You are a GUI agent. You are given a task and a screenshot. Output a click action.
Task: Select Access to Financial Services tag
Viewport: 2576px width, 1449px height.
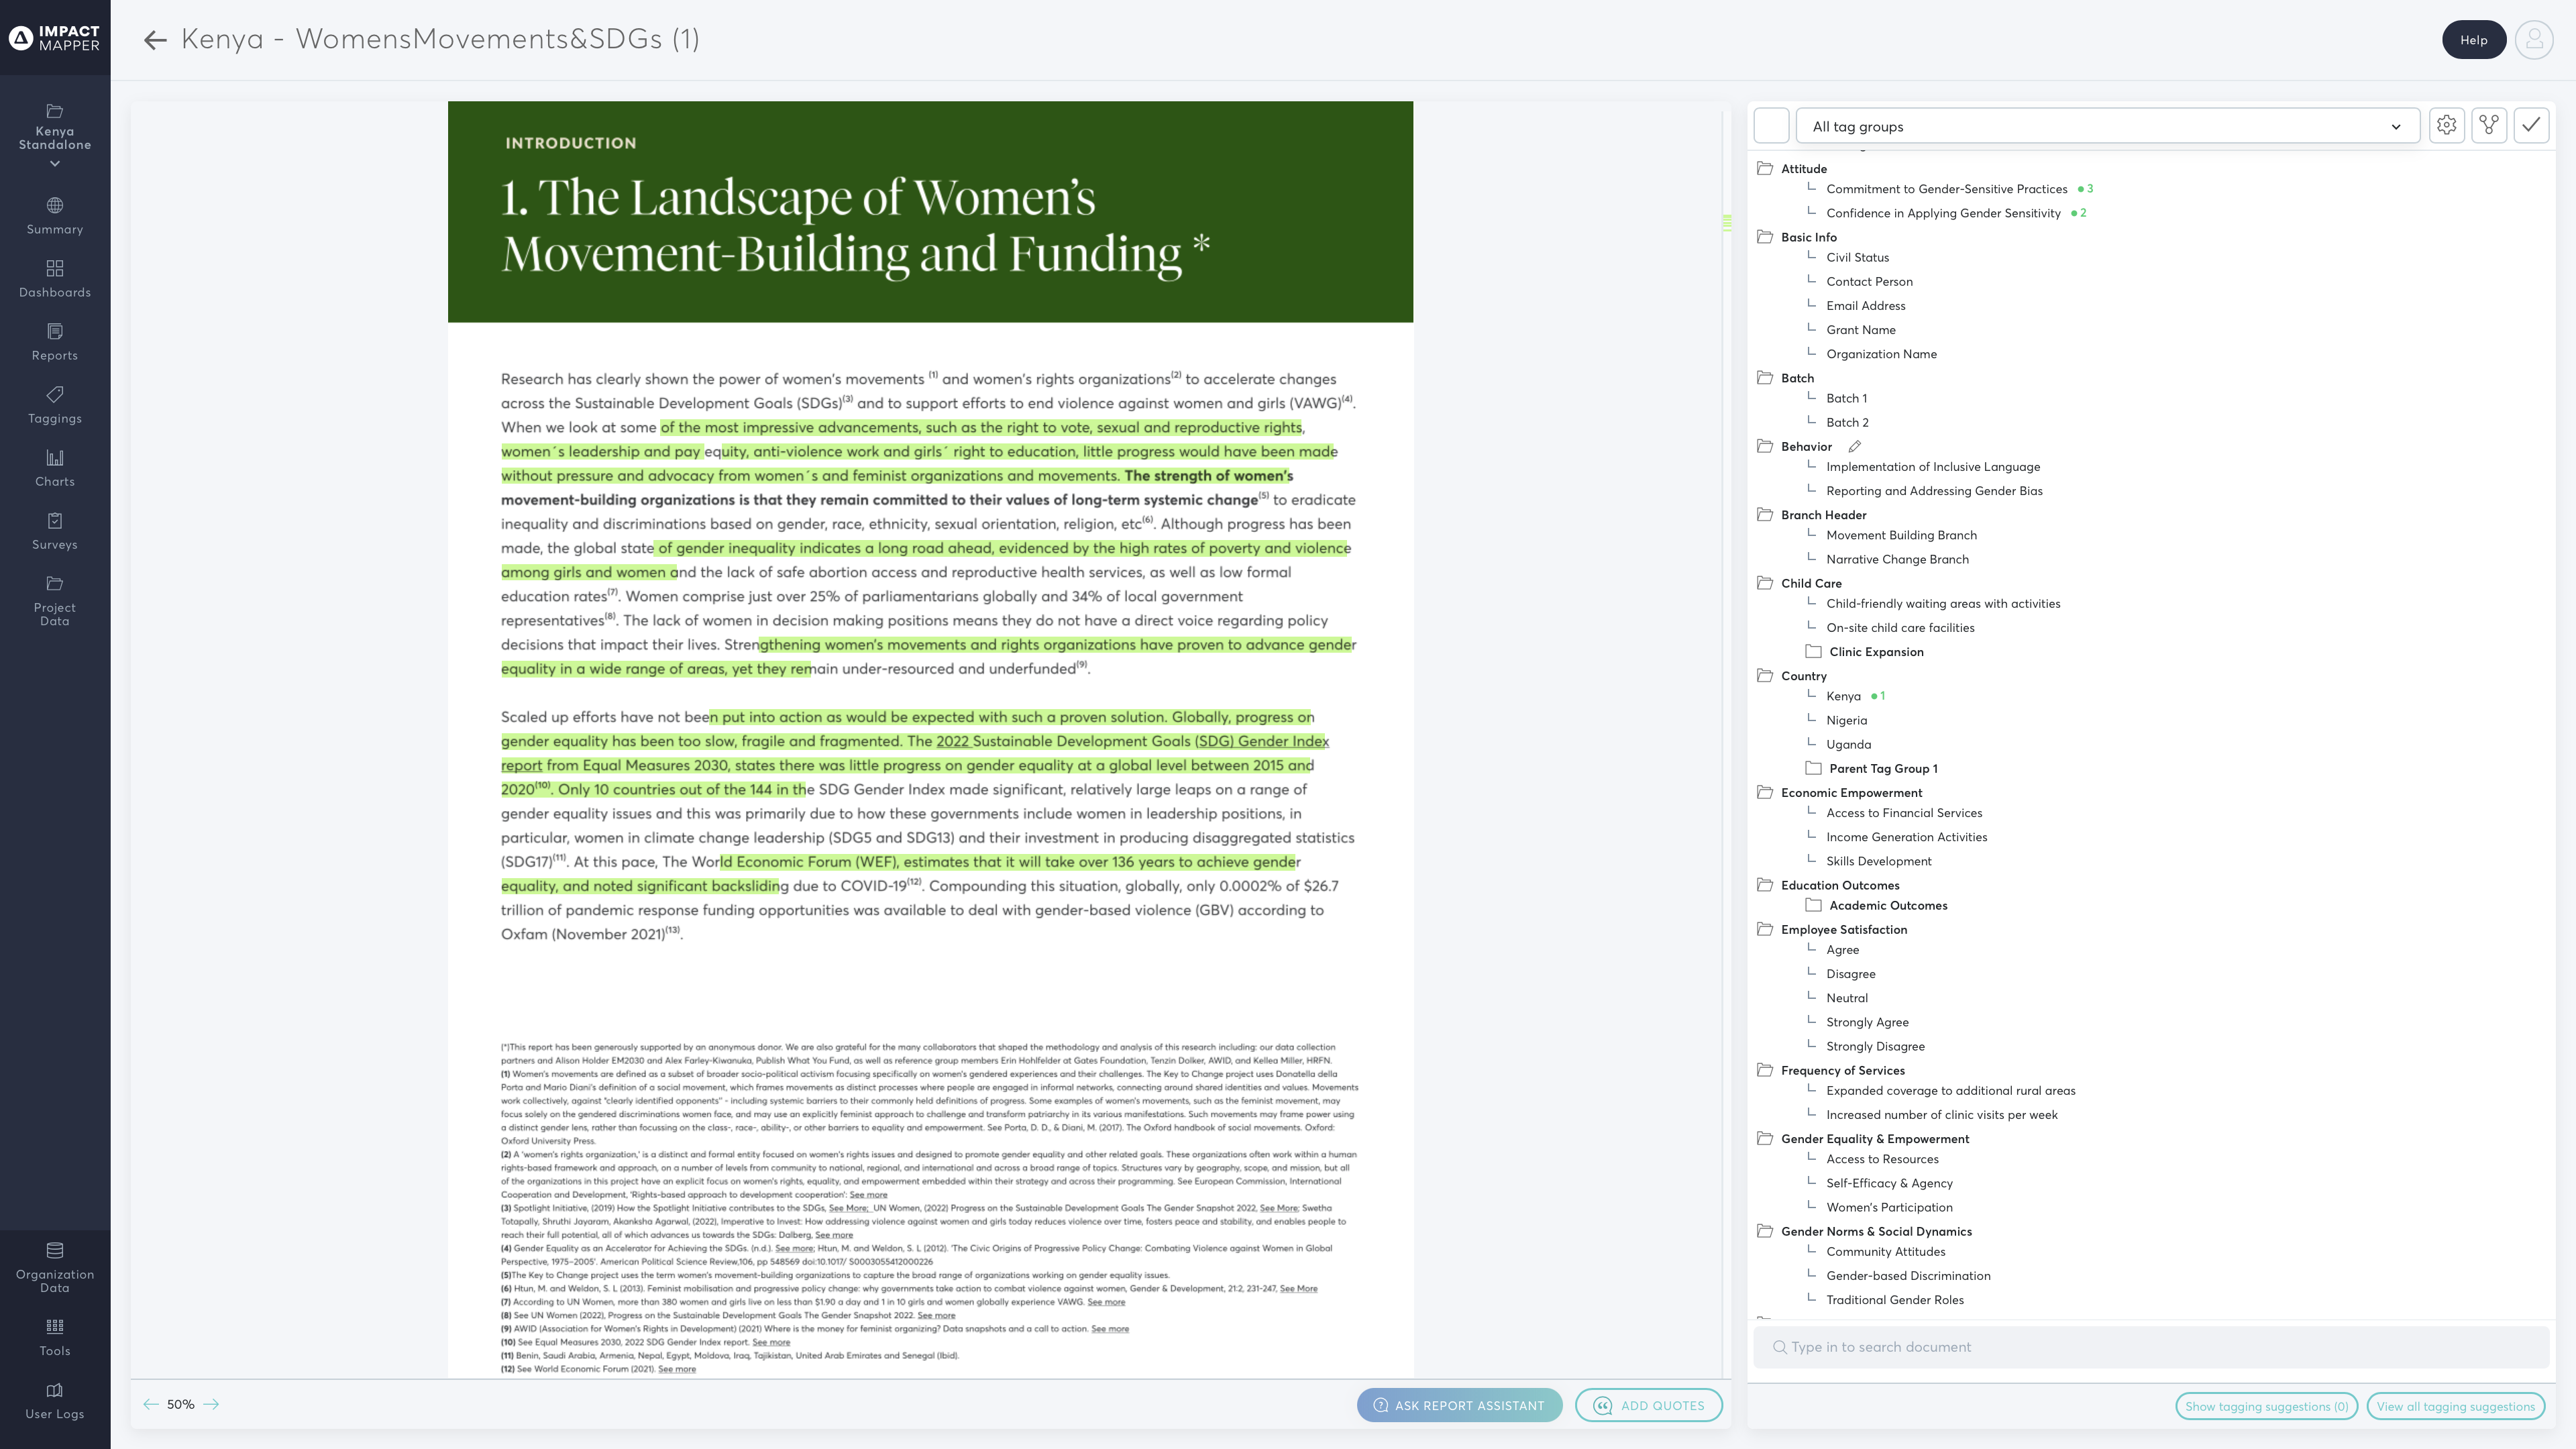[1904, 813]
